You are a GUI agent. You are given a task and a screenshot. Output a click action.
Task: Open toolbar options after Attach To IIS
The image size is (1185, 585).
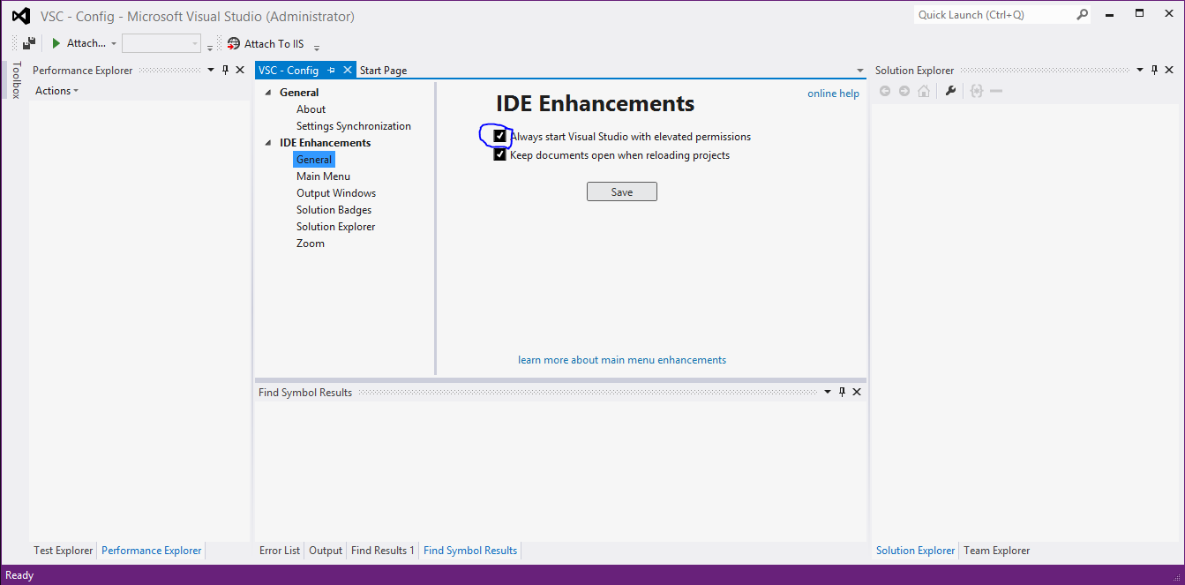pos(317,47)
